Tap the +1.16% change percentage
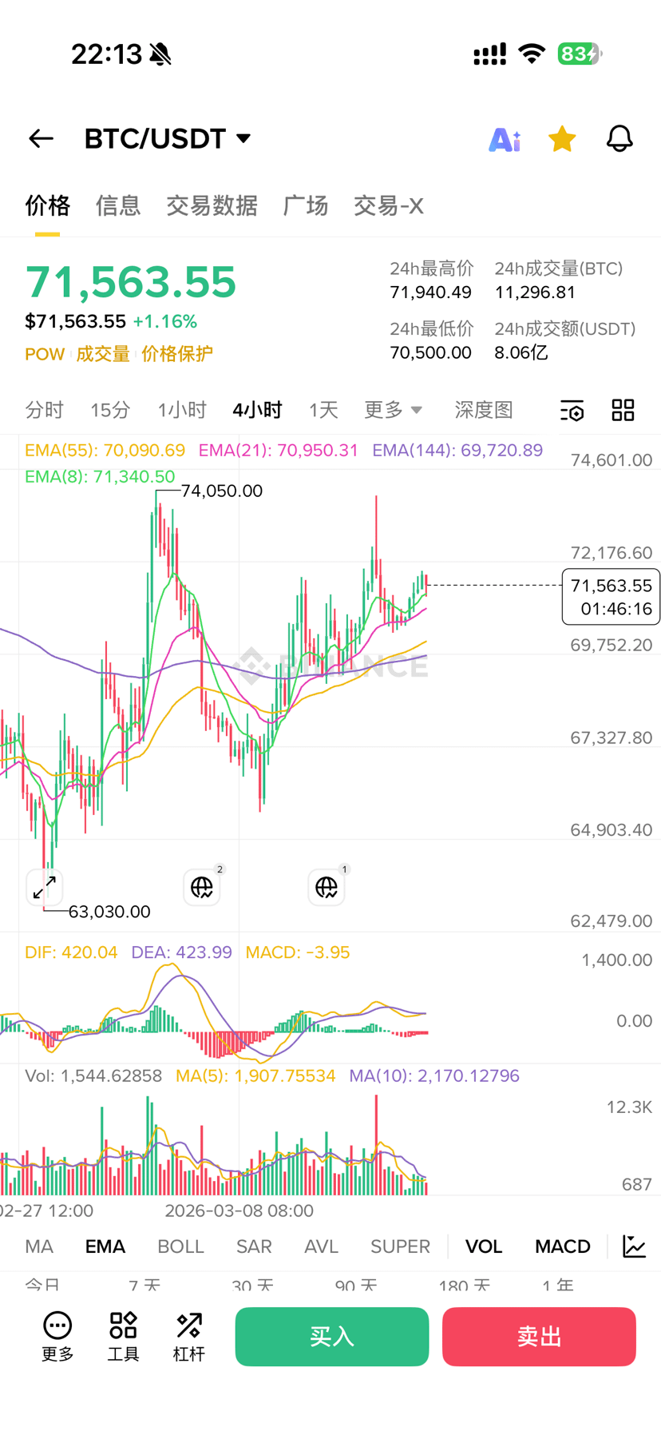The image size is (661, 1439). click(x=164, y=321)
